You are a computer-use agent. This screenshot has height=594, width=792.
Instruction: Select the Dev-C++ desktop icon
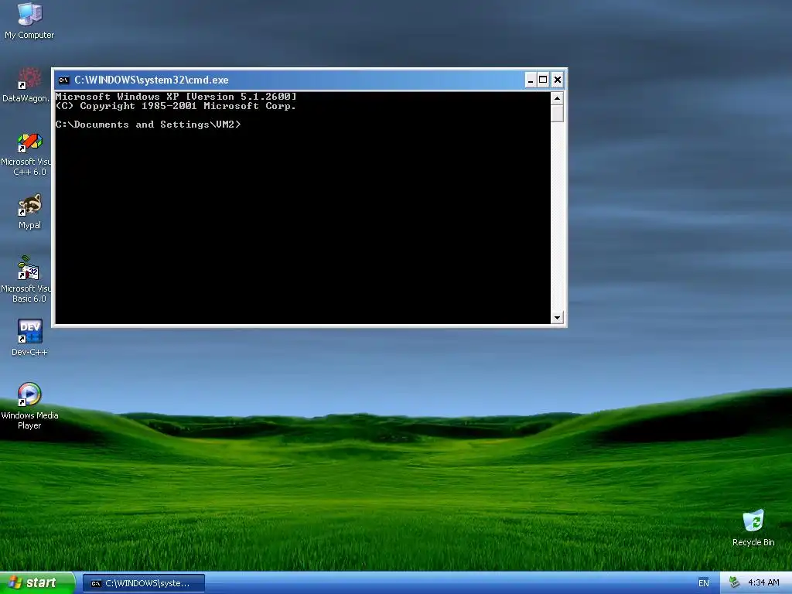pyautogui.click(x=29, y=337)
